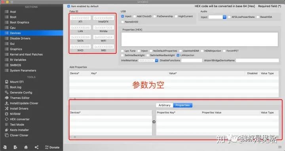Click the ATI Fake ID field
The width and height of the screenshot is (285, 151).
(x=80, y=18)
